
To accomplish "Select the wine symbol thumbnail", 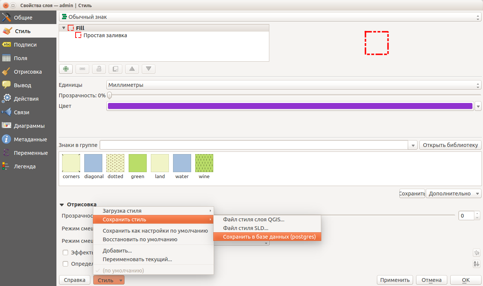I will tap(204, 163).
